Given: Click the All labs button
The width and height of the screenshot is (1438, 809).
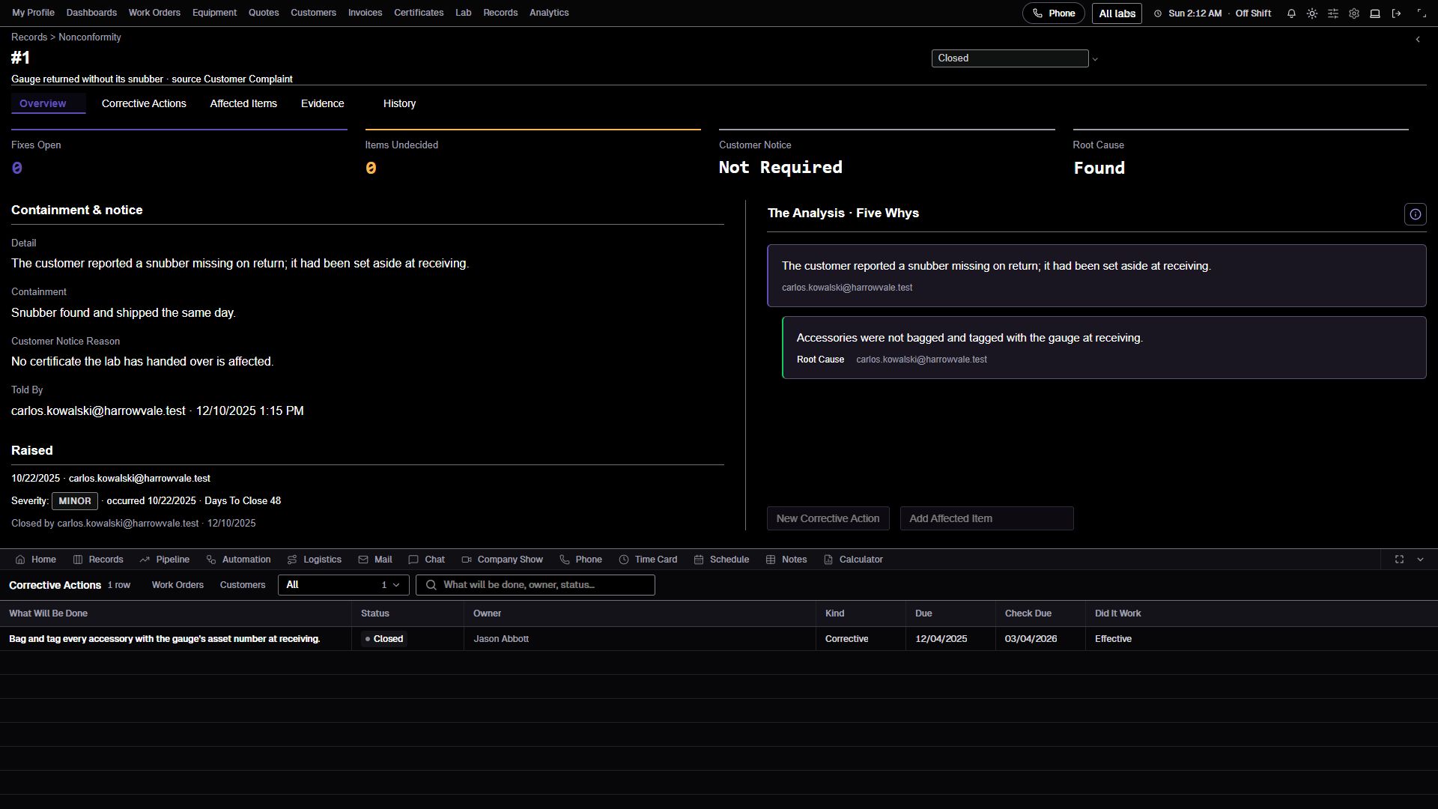Looking at the screenshot, I should coord(1117,13).
